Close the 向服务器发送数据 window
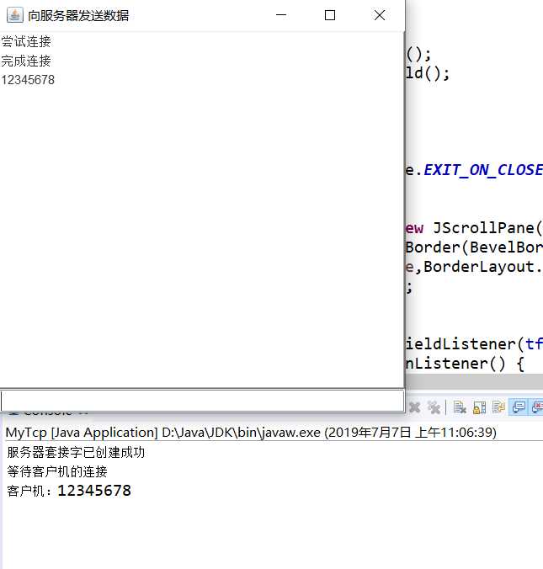This screenshot has height=569, width=543. (x=380, y=15)
